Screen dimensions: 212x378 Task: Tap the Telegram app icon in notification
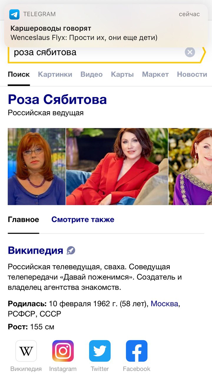pyautogui.click(x=14, y=14)
